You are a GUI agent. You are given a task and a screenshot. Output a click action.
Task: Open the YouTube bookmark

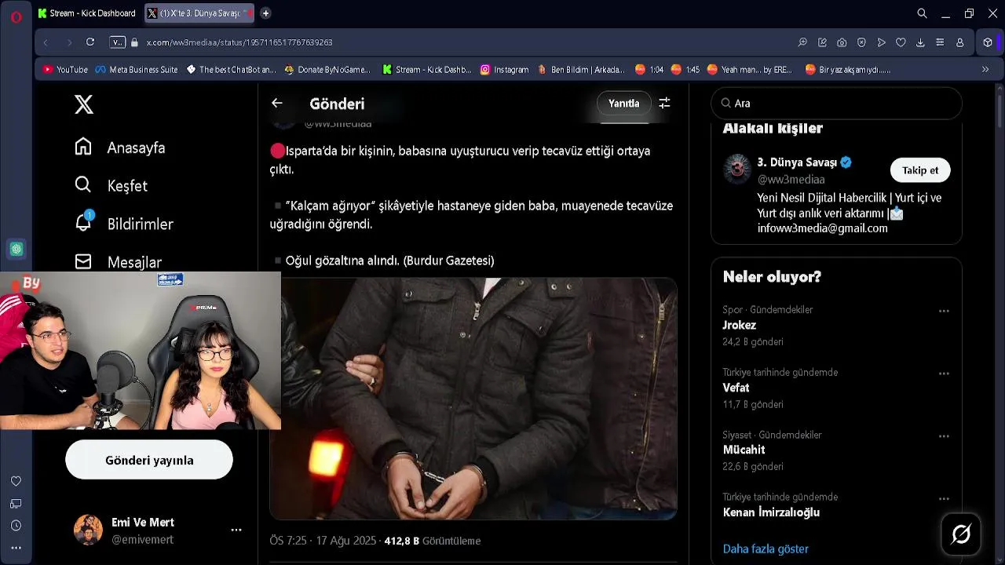65,70
